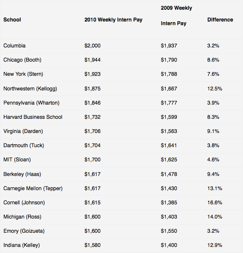Click the 2010 Weekly Intern Pay header
Screen dimensions: 243x253
(x=113, y=20)
